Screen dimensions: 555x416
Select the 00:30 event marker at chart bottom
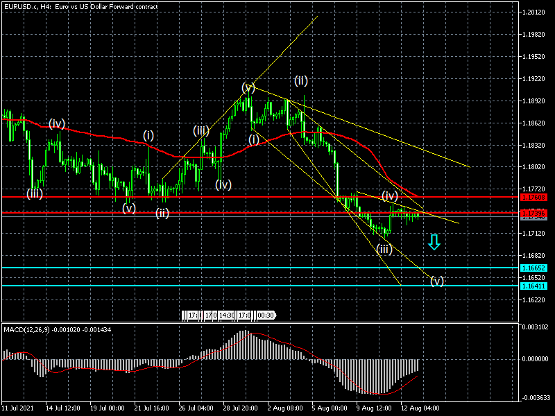pyautogui.click(x=266, y=315)
